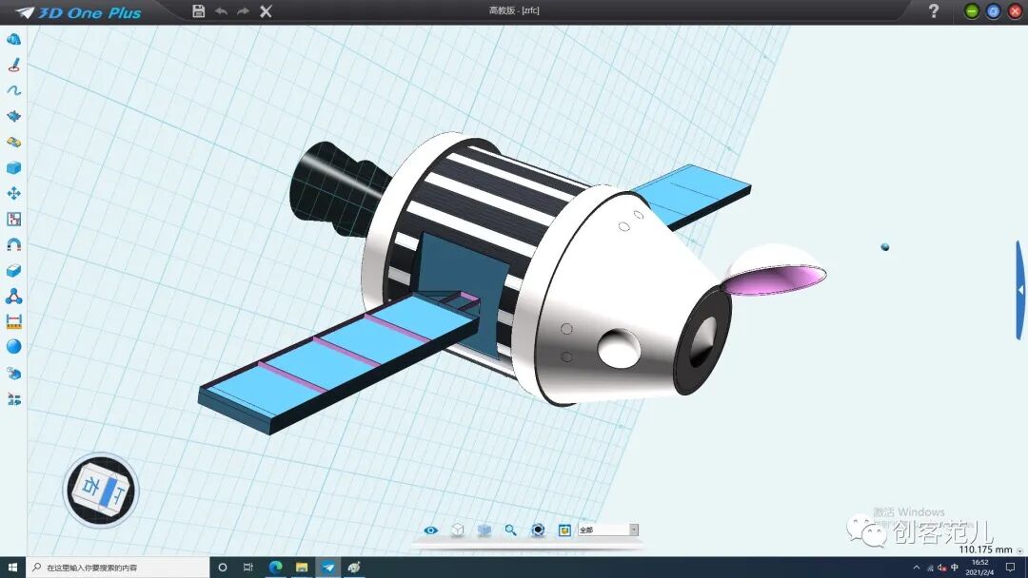Open the 3D One Plus logo menu
Screen dimensions: 1028x578
click(77, 12)
